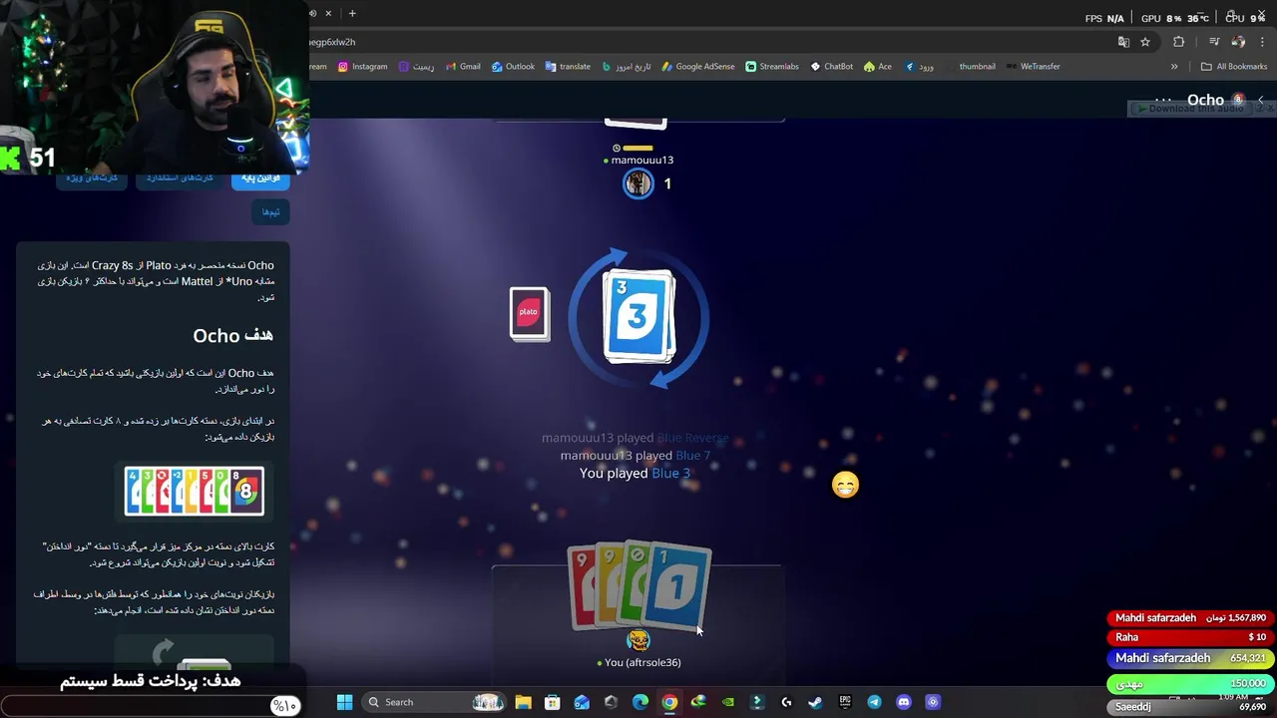This screenshot has height=718, width=1277.
Task: Open the Ace bookmark
Action: (878, 67)
